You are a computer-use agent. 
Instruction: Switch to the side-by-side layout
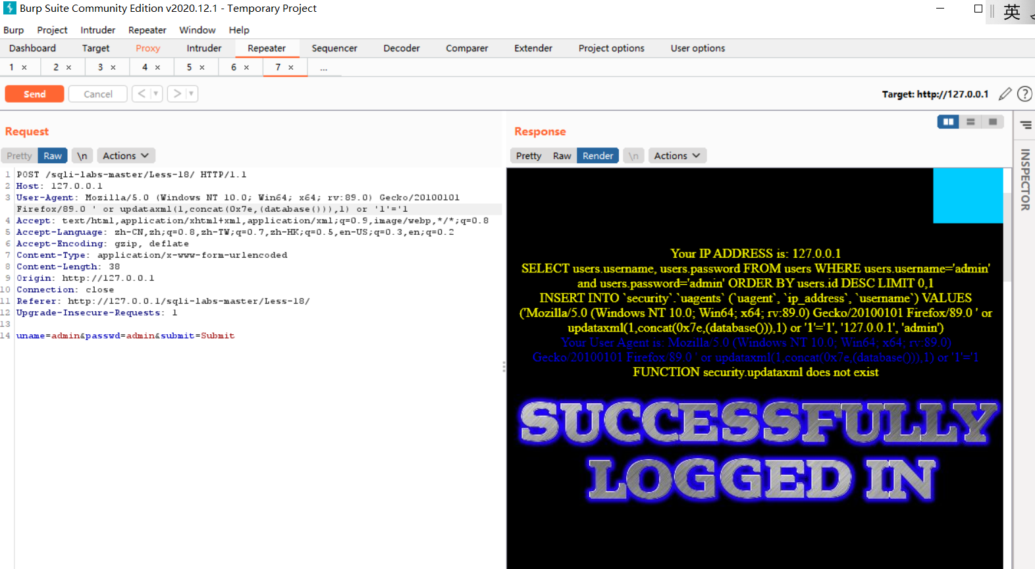pyautogui.click(x=948, y=122)
